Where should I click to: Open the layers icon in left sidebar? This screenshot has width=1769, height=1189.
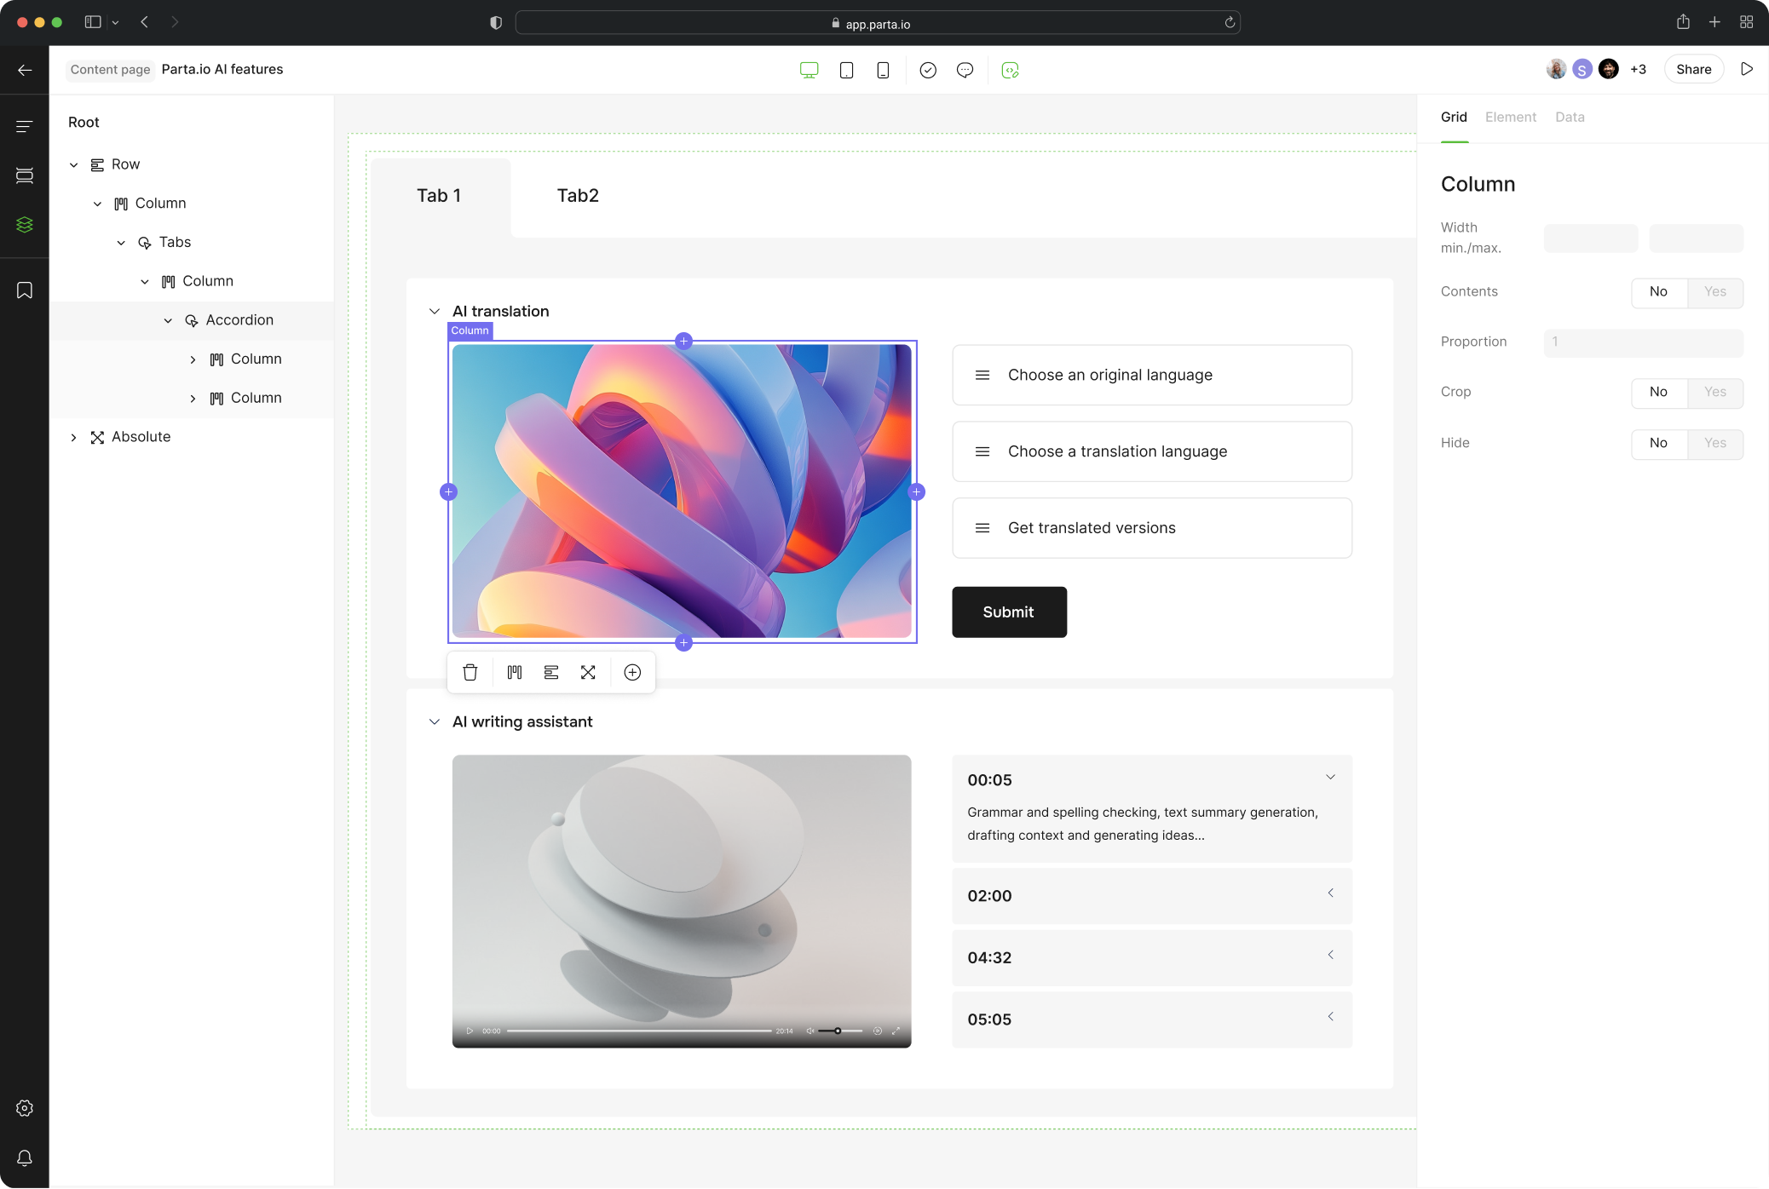click(x=25, y=224)
